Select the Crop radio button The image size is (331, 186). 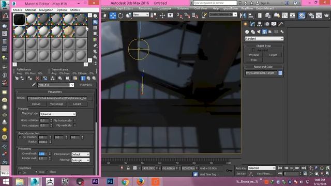click(x=36, y=172)
